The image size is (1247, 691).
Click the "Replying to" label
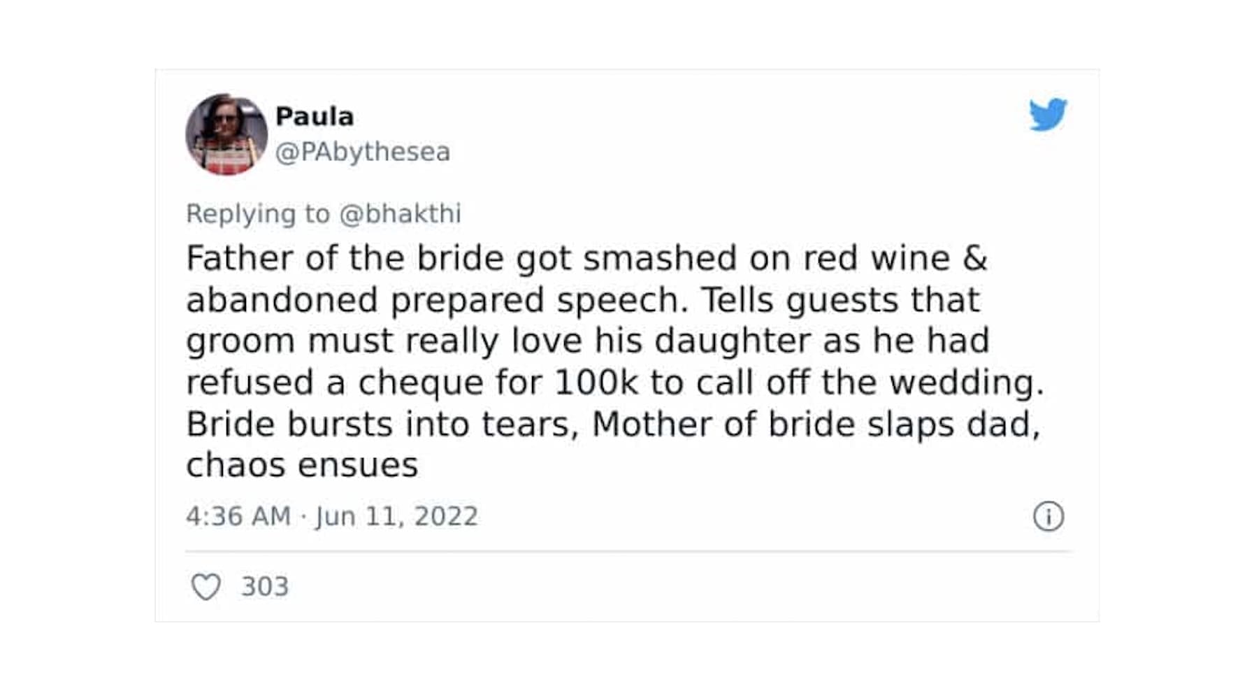tap(257, 213)
